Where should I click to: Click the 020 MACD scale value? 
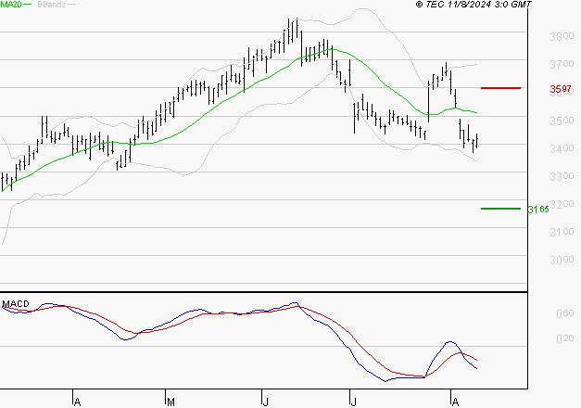coord(565,338)
